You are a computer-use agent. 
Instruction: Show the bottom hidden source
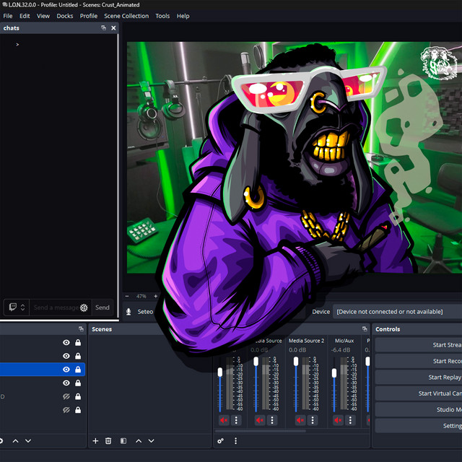coord(66,410)
